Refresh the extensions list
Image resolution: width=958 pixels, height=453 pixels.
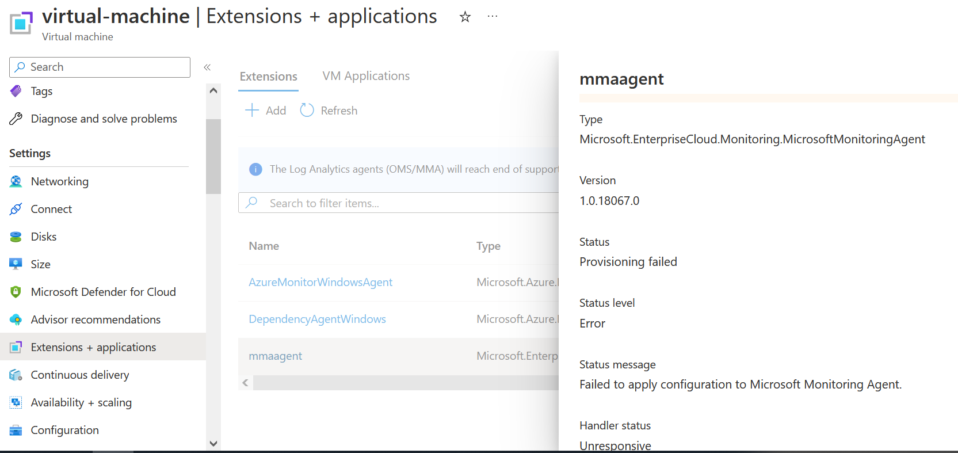coord(329,111)
